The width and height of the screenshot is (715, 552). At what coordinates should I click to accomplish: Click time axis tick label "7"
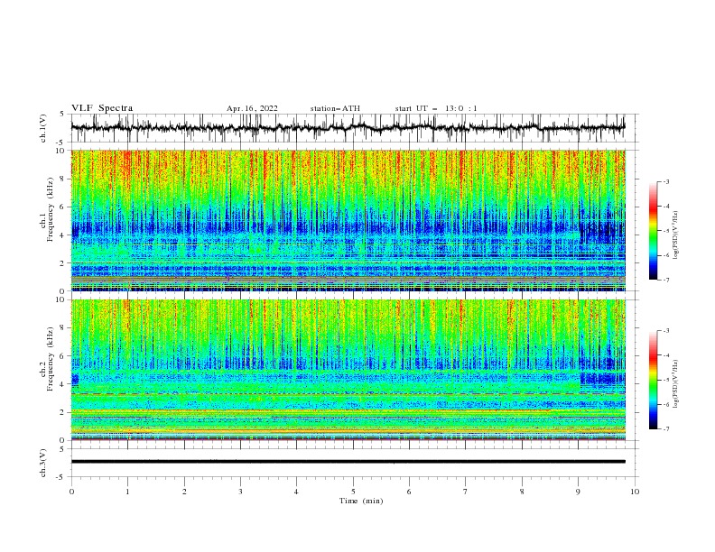[466, 492]
